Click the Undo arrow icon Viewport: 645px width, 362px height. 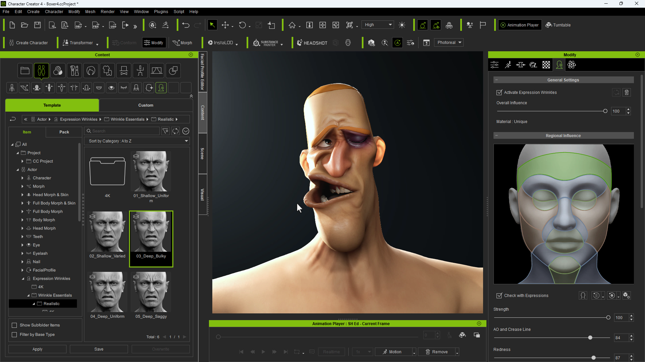pos(186,25)
